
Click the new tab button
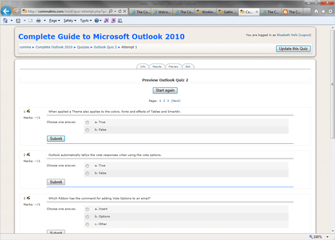(x=307, y=12)
